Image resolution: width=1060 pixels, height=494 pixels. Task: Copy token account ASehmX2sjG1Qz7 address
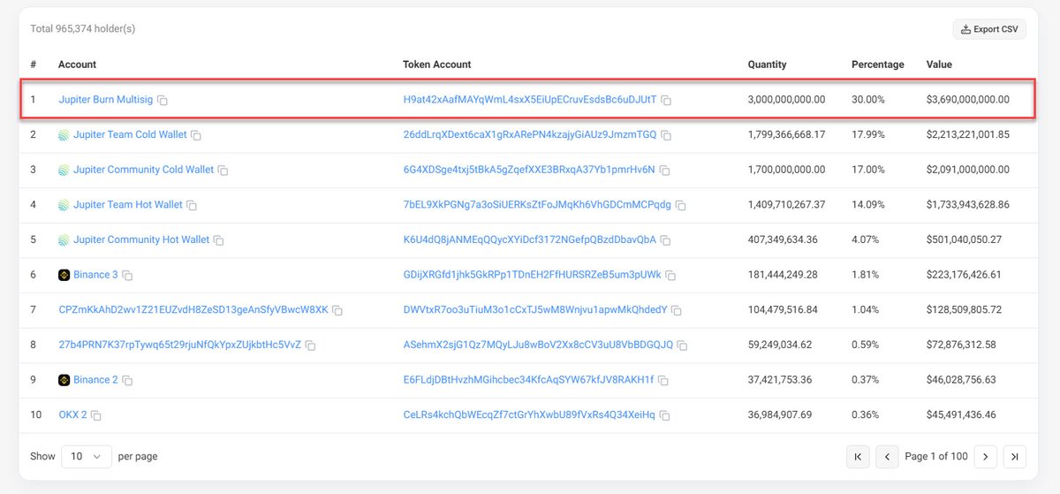point(682,346)
